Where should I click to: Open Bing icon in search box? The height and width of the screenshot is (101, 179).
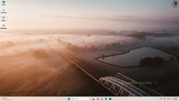[90, 99]
